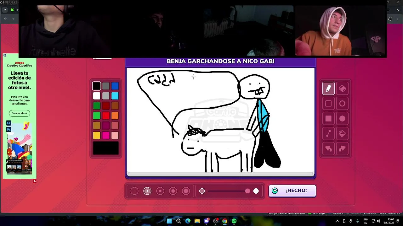Click the opacity slider's pink handle
Image resolution: width=403 pixels, height=226 pixels.
tap(247, 191)
